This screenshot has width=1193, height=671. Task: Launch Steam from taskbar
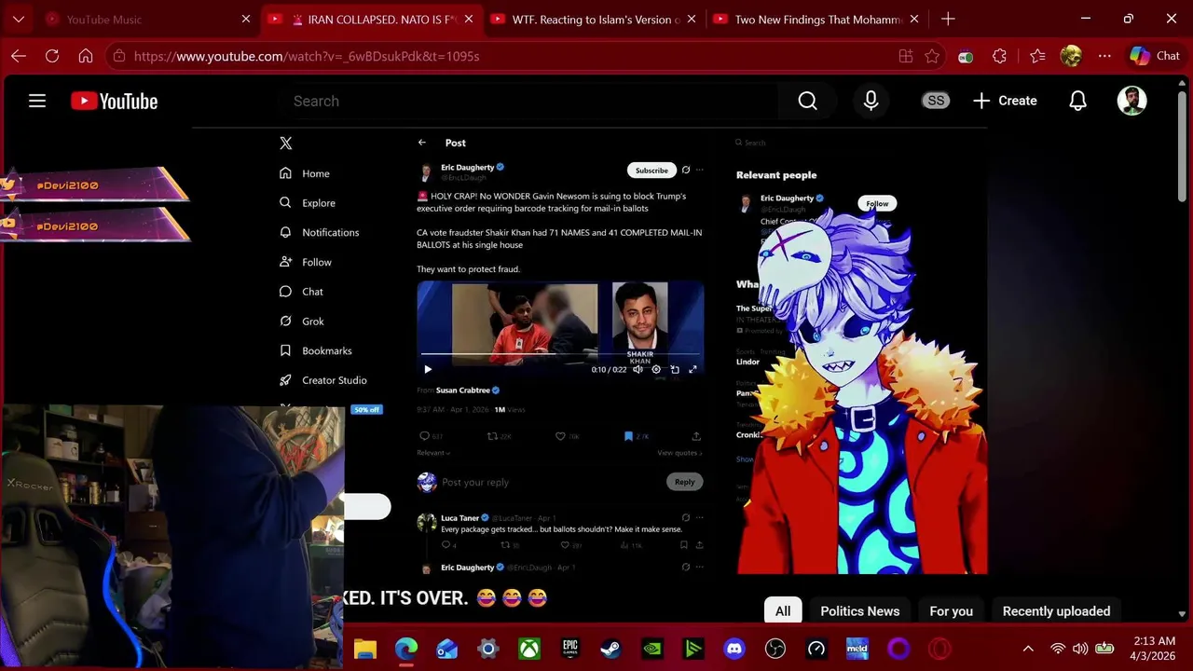coord(610,649)
